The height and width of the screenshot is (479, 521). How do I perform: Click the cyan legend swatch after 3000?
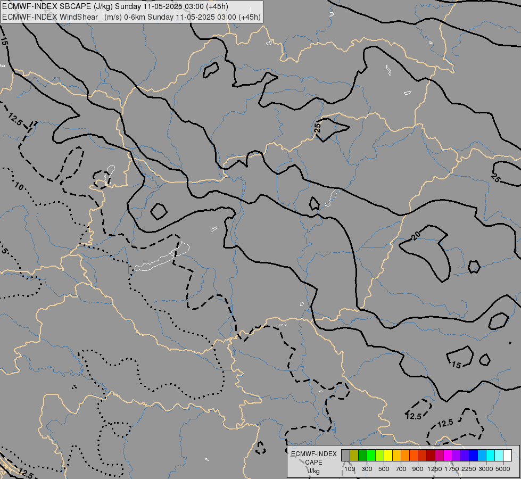(490, 456)
